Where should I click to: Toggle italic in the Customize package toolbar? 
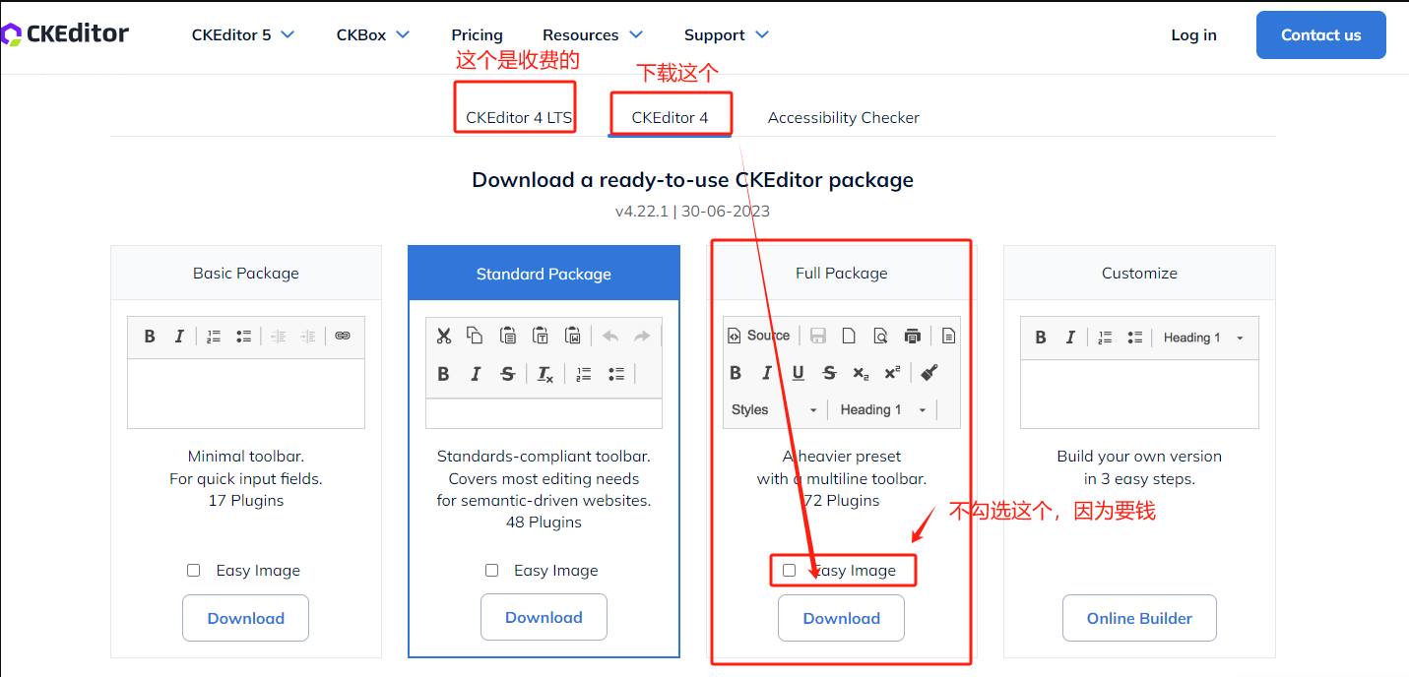tap(1069, 337)
